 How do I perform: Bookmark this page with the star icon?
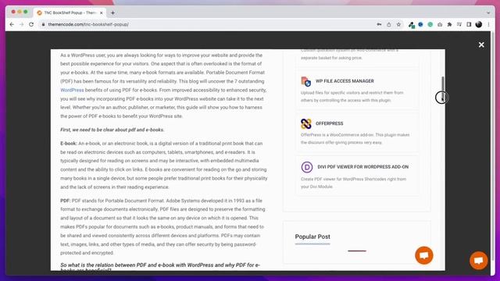398,24
